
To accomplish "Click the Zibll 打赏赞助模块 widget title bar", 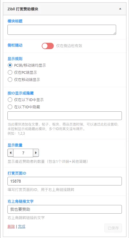I will click(65, 9).
